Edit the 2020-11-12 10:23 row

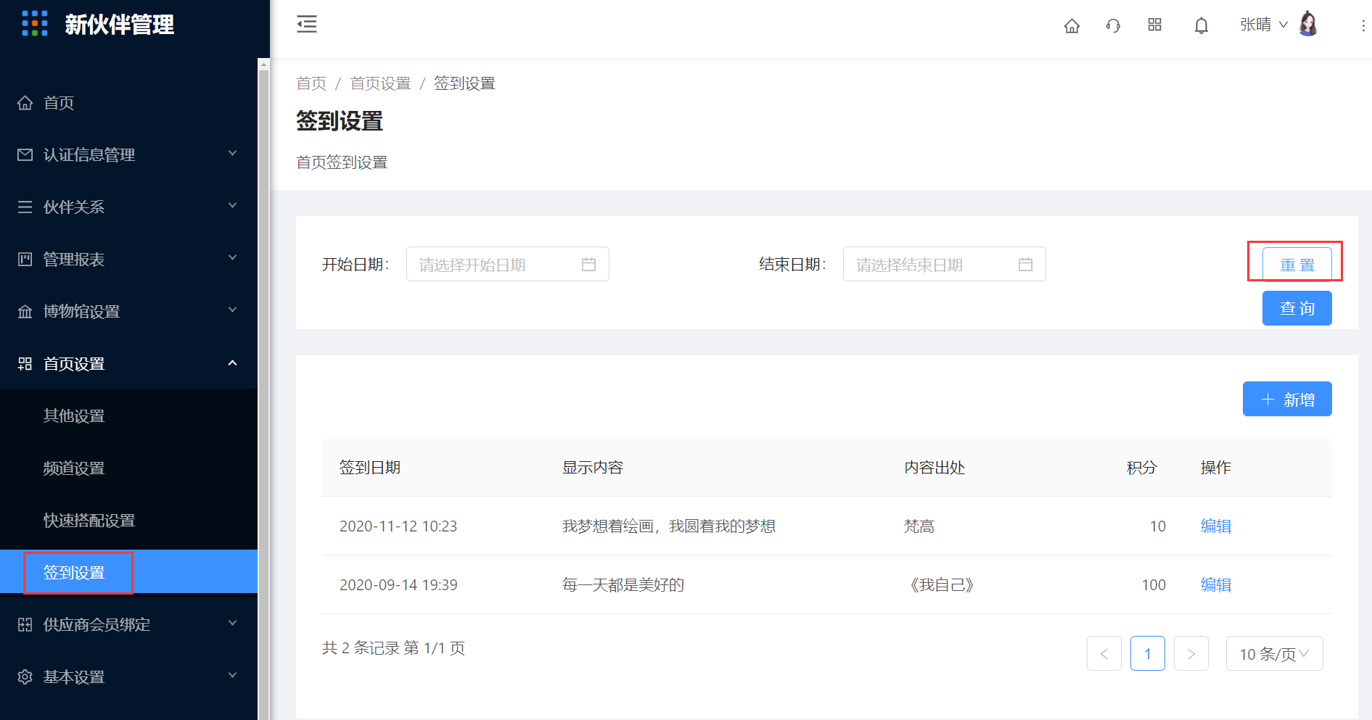pyautogui.click(x=1216, y=526)
